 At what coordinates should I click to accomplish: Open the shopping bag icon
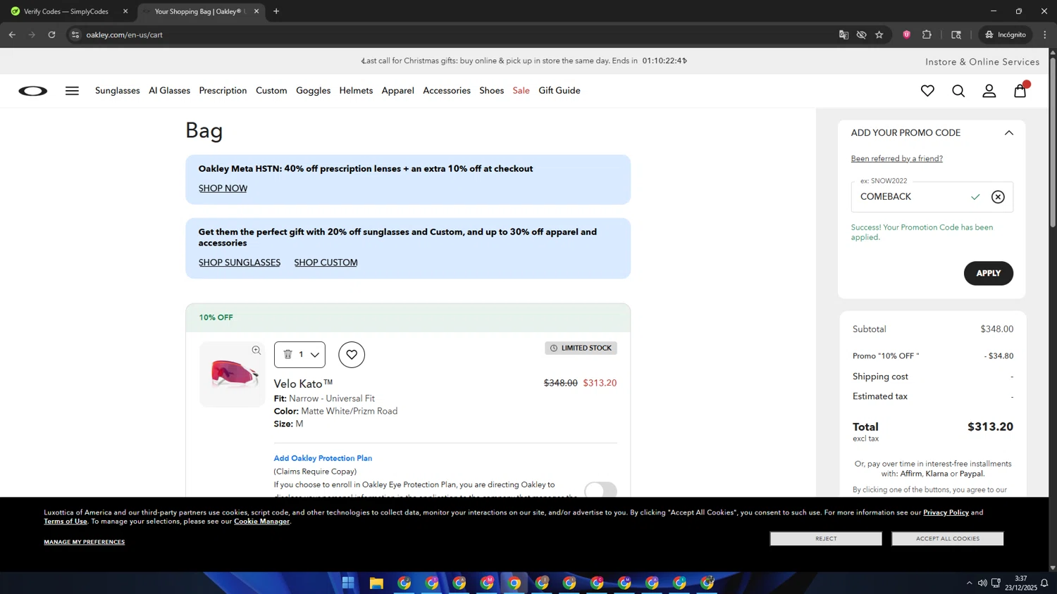1020,90
